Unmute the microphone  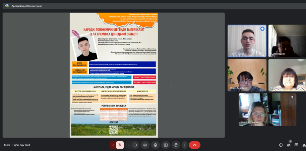click(120, 145)
